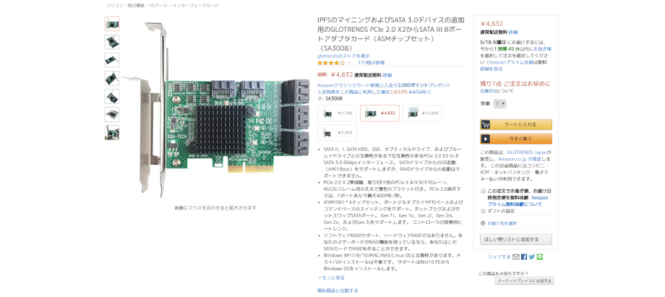Choose ¥1,796 variant option
Screen dimensions: 665x297
tap(337, 113)
